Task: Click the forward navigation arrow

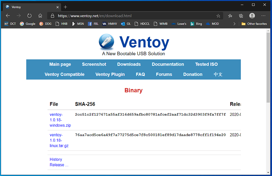Action: pyautogui.click(x=19, y=16)
